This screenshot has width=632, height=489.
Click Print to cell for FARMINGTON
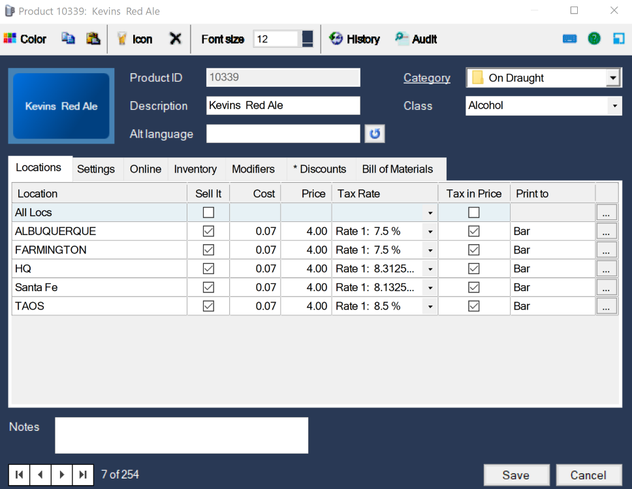pos(553,250)
